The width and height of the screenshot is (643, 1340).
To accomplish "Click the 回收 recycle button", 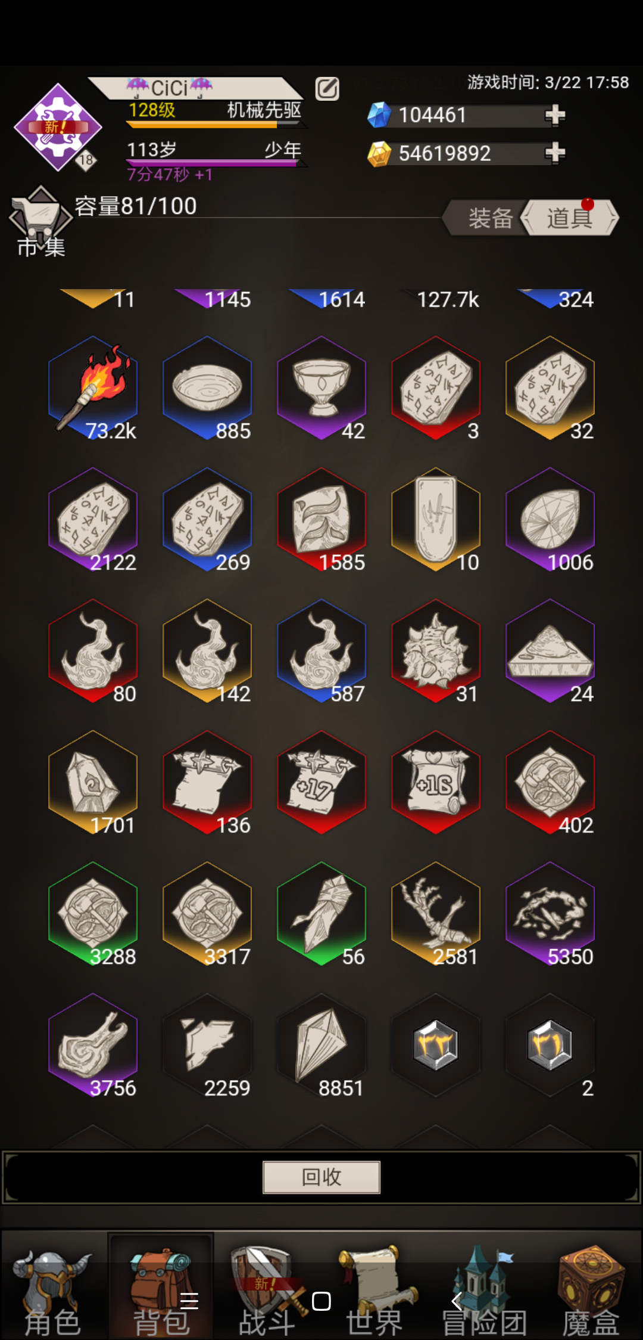I will (x=321, y=1177).
